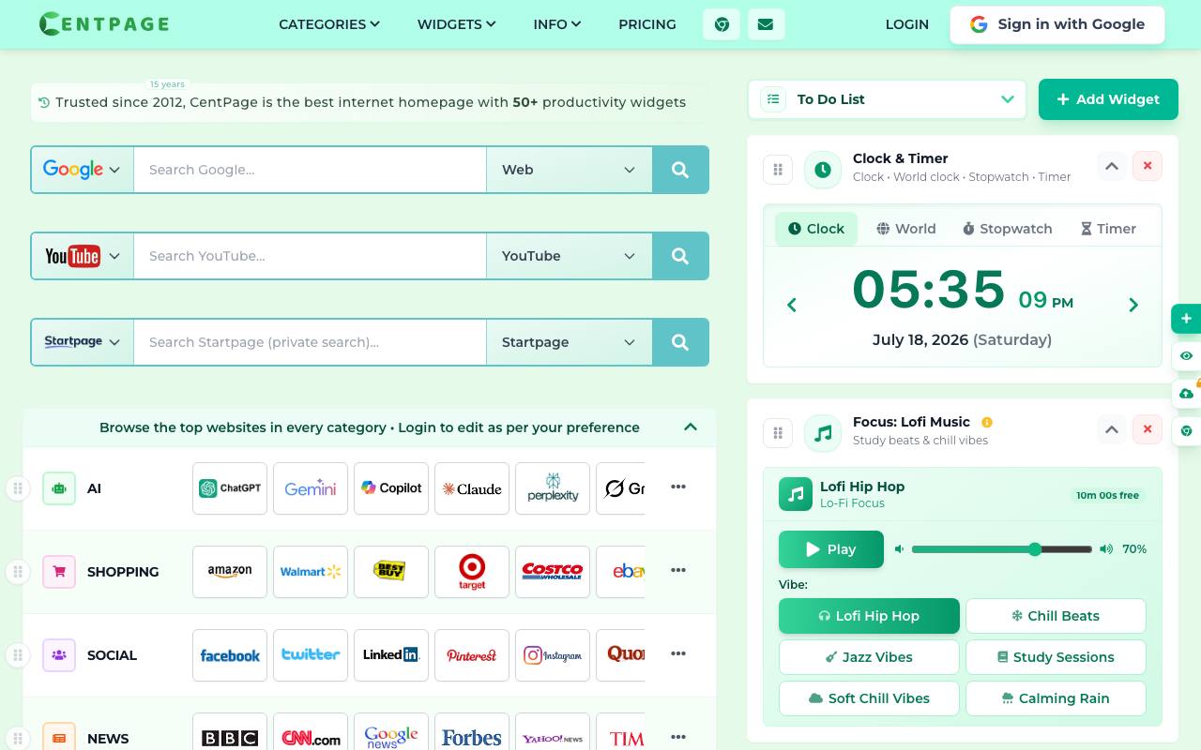Screen dimensions: 1201x750
Task: Open the WIDGETS menu
Action: click(457, 24)
